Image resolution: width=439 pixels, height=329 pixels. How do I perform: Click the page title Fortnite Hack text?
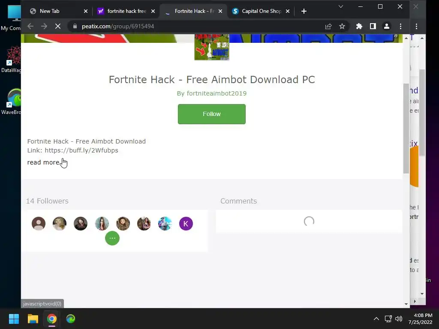tap(212, 79)
